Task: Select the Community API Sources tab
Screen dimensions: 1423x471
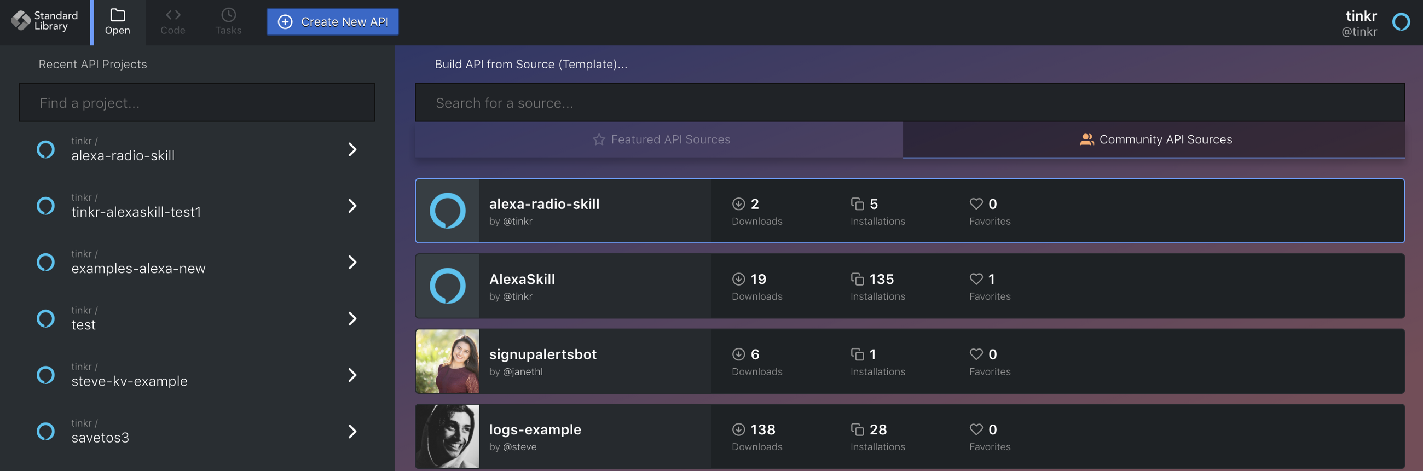Action: 1155,139
